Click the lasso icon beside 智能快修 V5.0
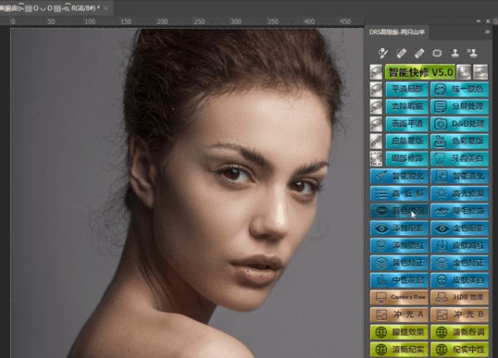This screenshot has height=358, width=498. [376, 72]
